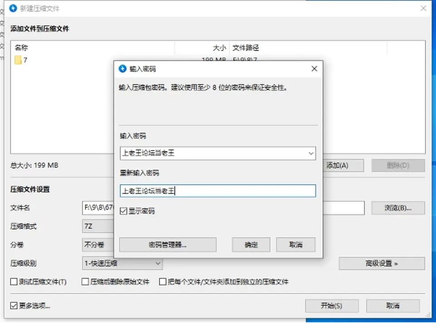Check 压缩后删除原始文件 option
Viewport: 436px width, 323px height.
click(x=85, y=282)
